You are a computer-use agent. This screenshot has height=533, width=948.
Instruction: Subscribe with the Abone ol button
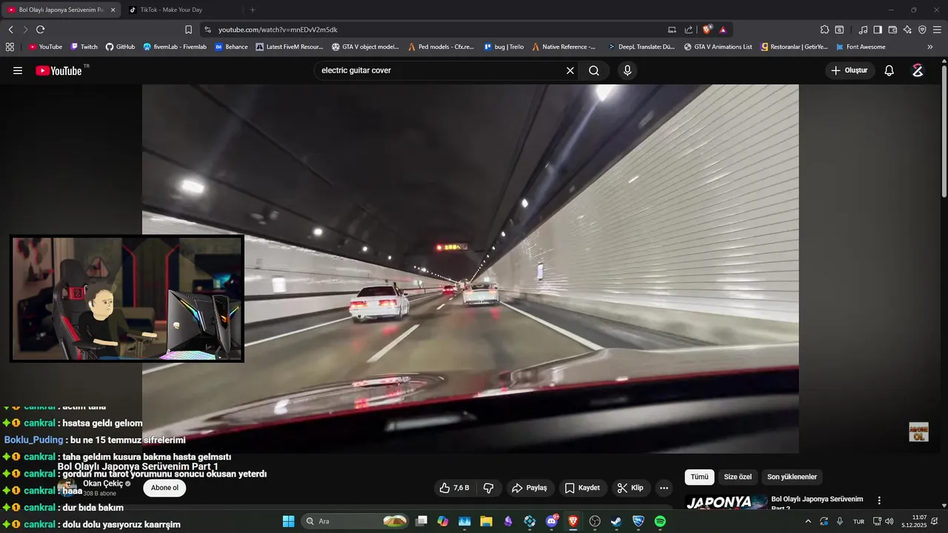click(x=164, y=488)
